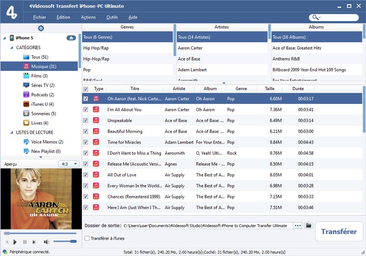The width and height of the screenshot is (366, 256).
Task: Click the Transférer button
Action: [339, 232]
